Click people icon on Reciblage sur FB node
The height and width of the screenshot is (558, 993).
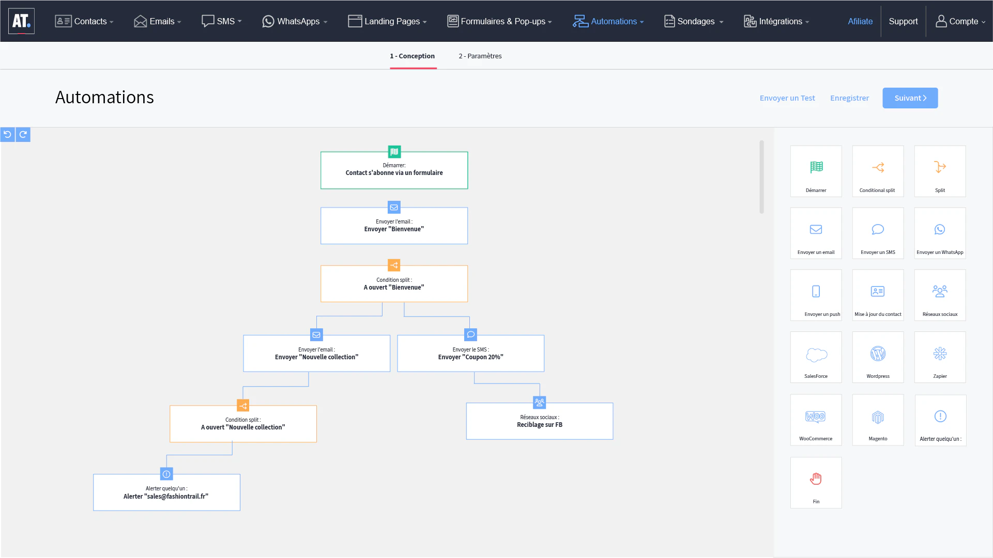539,403
